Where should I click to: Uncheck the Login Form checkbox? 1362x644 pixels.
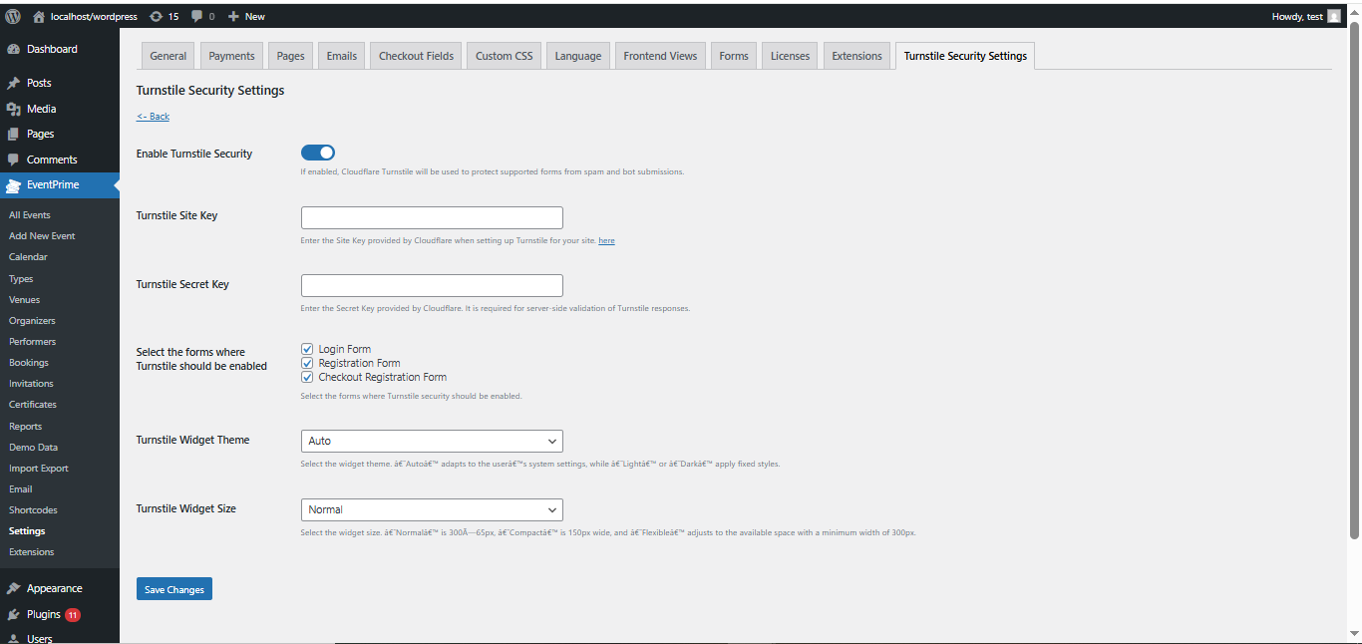(x=307, y=349)
